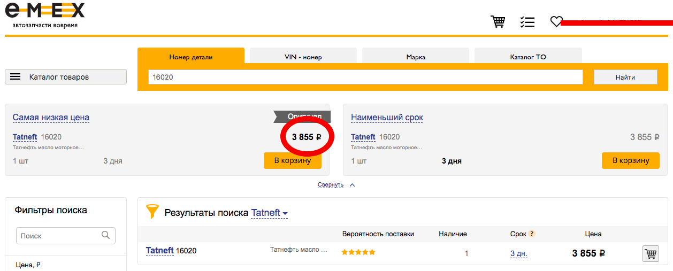Open the checklist orders icon in header
The image size is (673, 271).
click(x=527, y=21)
